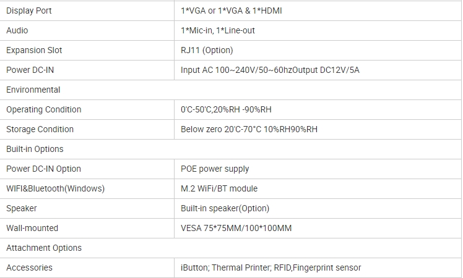This screenshot has height=278, width=463.
Task: Select the RJ11 (Option) value
Action: 207,50
